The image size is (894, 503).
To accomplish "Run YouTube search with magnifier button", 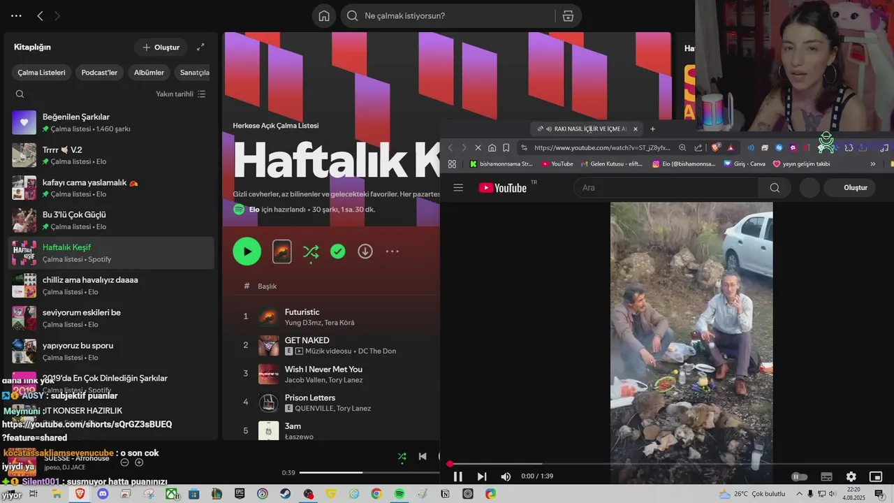I will tap(775, 187).
